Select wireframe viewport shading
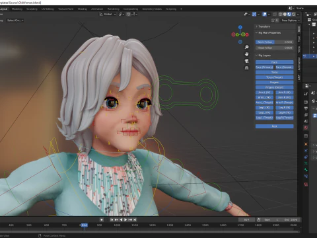The image size is (317, 238). pyautogui.click(x=281, y=15)
